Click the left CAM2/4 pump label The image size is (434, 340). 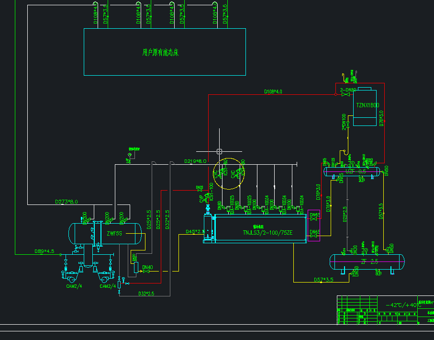tap(74, 286)
